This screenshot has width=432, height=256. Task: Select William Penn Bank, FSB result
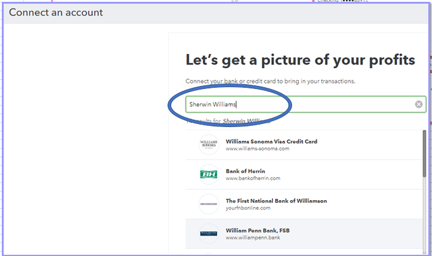click(304, 234)
